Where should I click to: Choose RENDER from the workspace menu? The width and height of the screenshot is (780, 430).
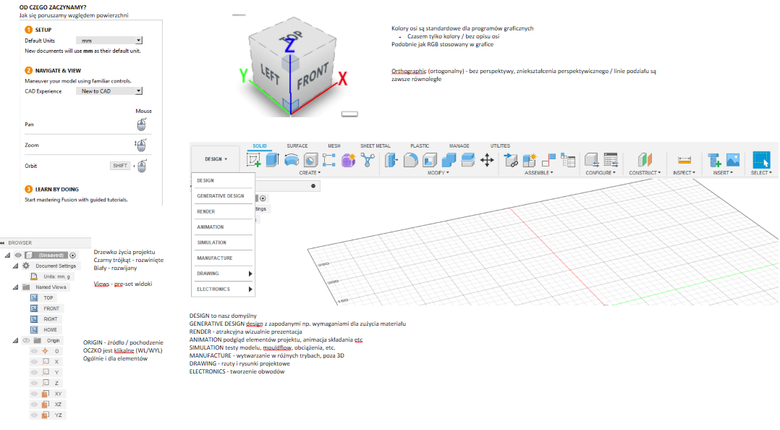click(x=206, y=211)
